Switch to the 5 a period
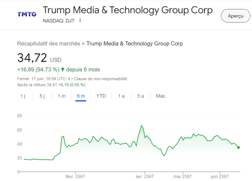Viewport: 252px width, 181px height. tap(140, 96)
